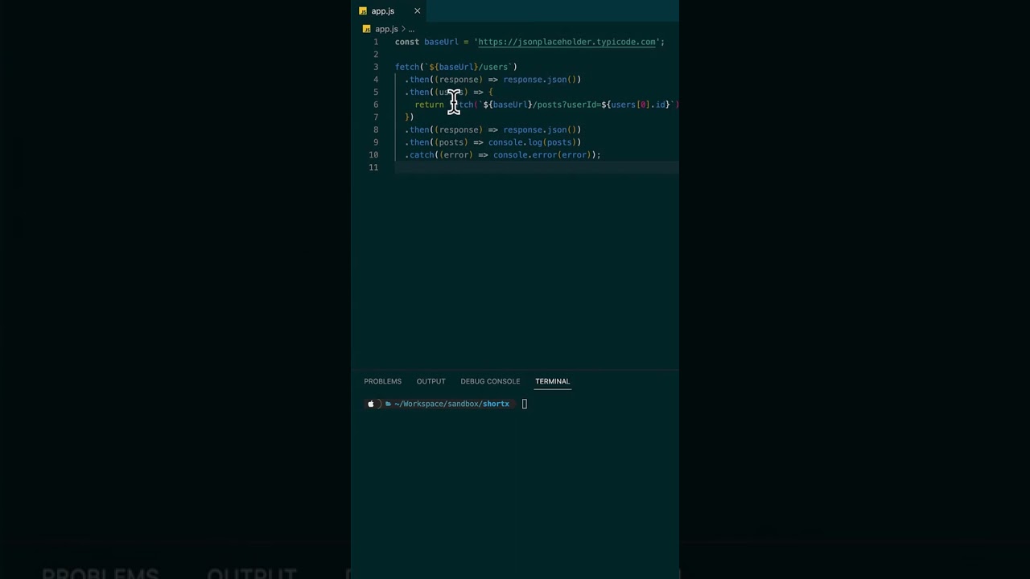Viewport: 1030px width, 579px height.
Task: Click 'response.json()' on line 4
Action: click(x=542, y=80)
